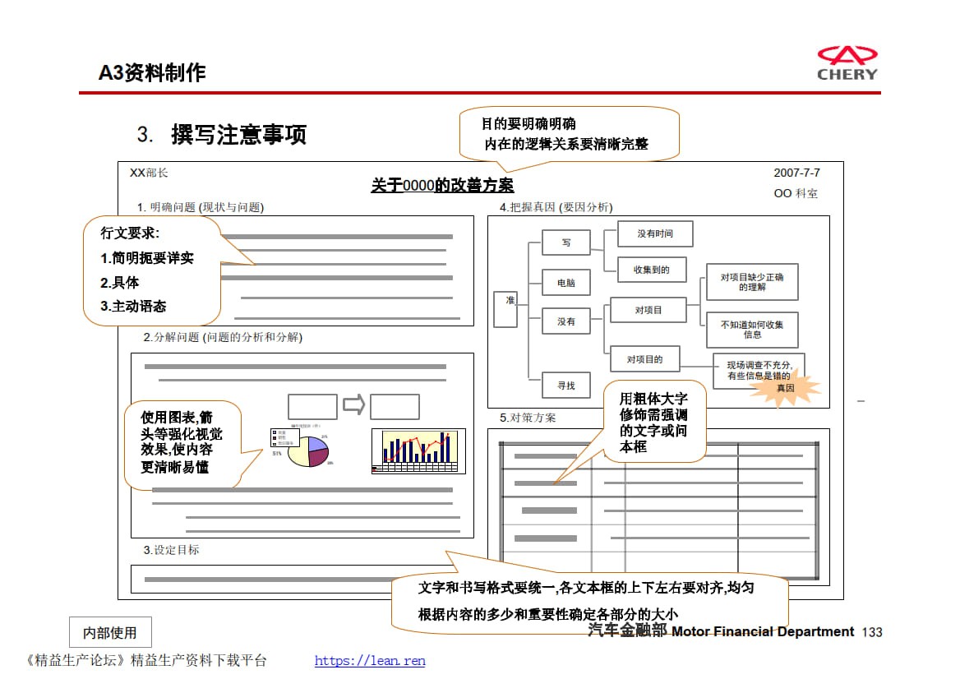
Task: Click the heading 撰写注意事项
Action: click(239, 134)
